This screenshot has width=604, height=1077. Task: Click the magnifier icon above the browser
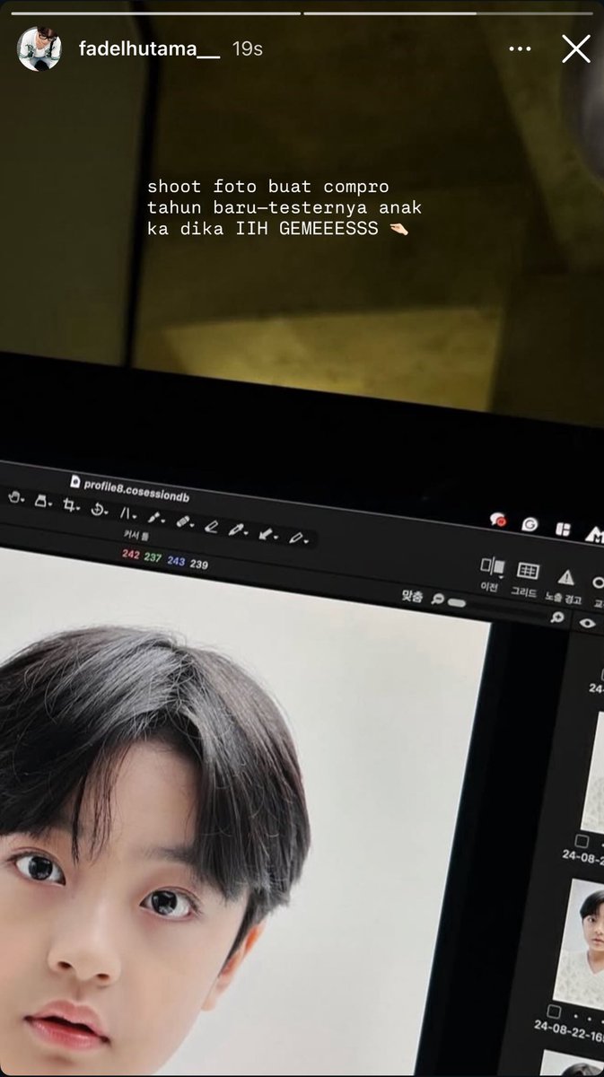[x=557, y=617]
